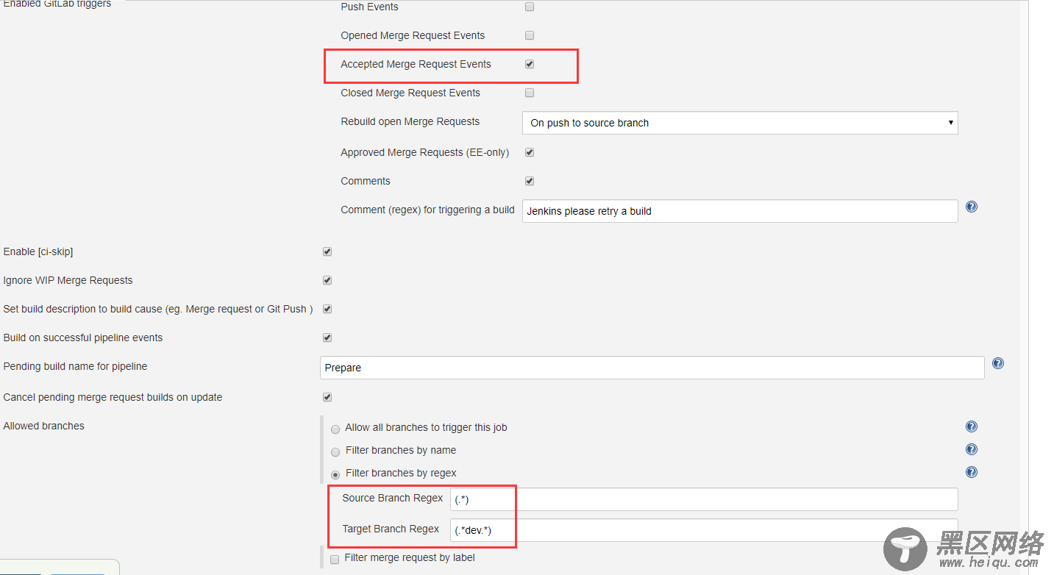The width and height of the screenshot is (1054, 575).
Task: Select Filter branches by regex radio
Action: (335, 474)
